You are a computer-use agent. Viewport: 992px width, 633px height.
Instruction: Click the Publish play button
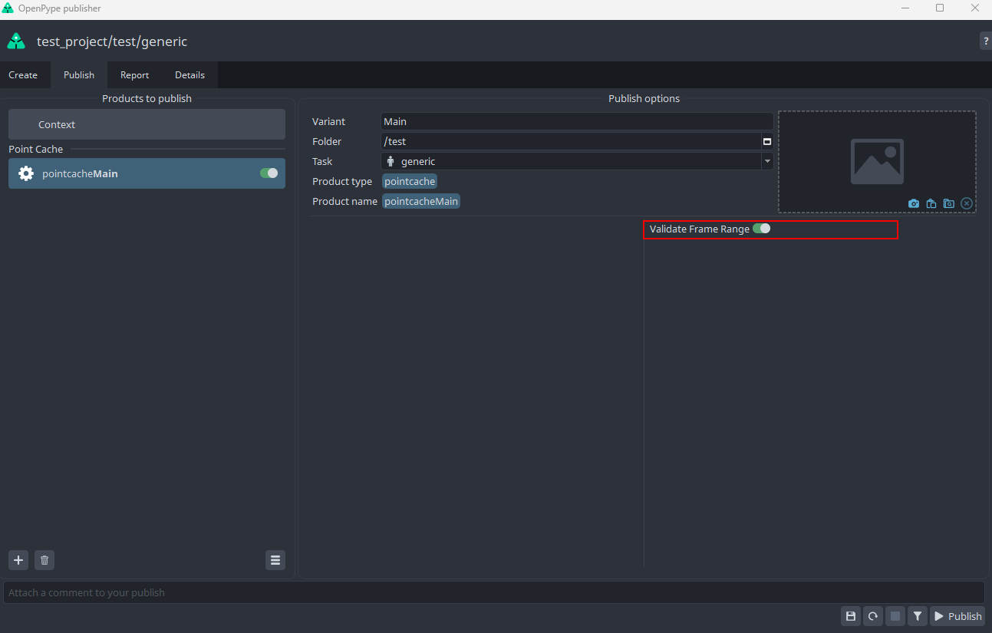[x=957, y=616]
